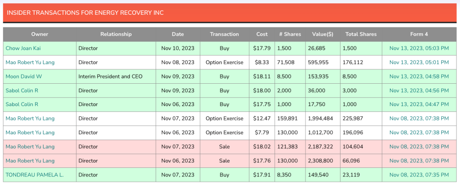Select the $12.47 cost cell
This screenshot has width=460, height=184.
(x=262, y=119)
